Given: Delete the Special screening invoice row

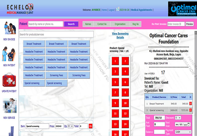Looking at the screenshot, I should (x=191, y=110).
